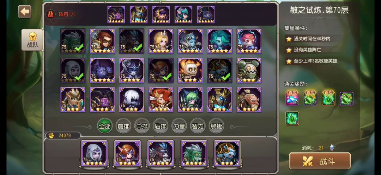The width and height of the screenshot is (381, 175).
Task: Inspect the first enemy lineup portrait
Action: click(x=116, y=14)
